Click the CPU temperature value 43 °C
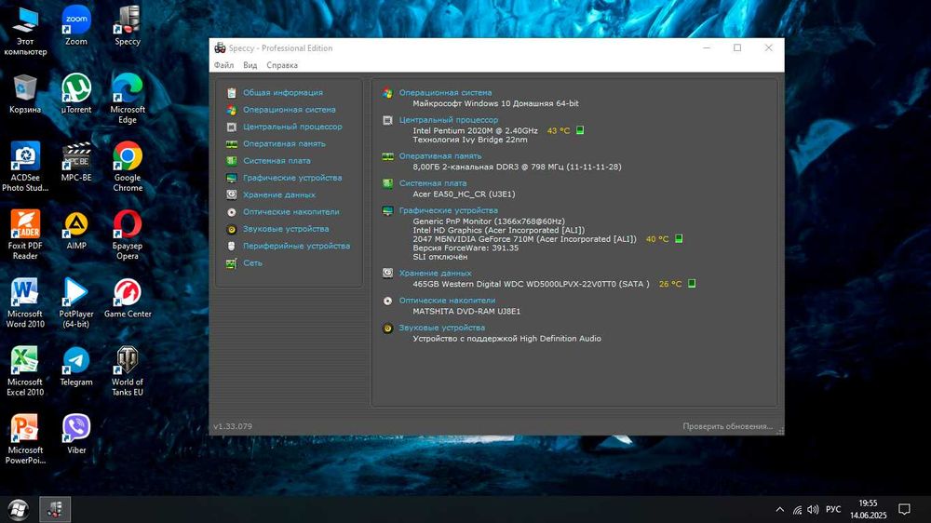The height and width of the screenshot is (523, 931). (x=558, y=130)
